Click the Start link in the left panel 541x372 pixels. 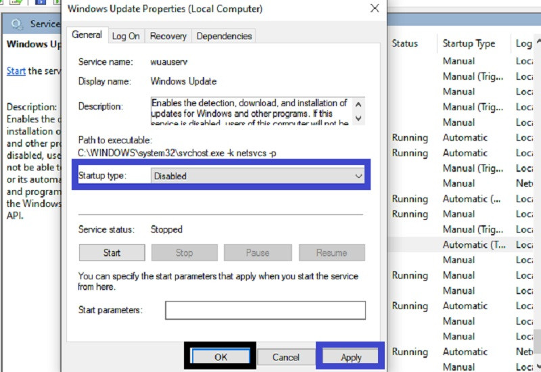(x=16, y=70)
